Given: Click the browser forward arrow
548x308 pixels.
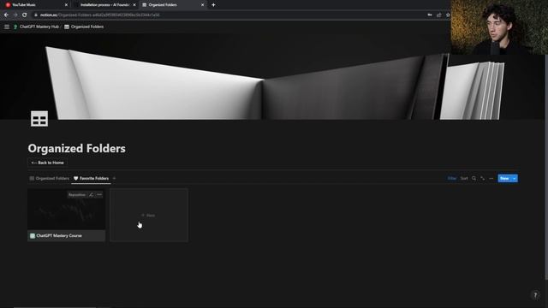Looking at the screenshot, I should (x=15, y=15).
